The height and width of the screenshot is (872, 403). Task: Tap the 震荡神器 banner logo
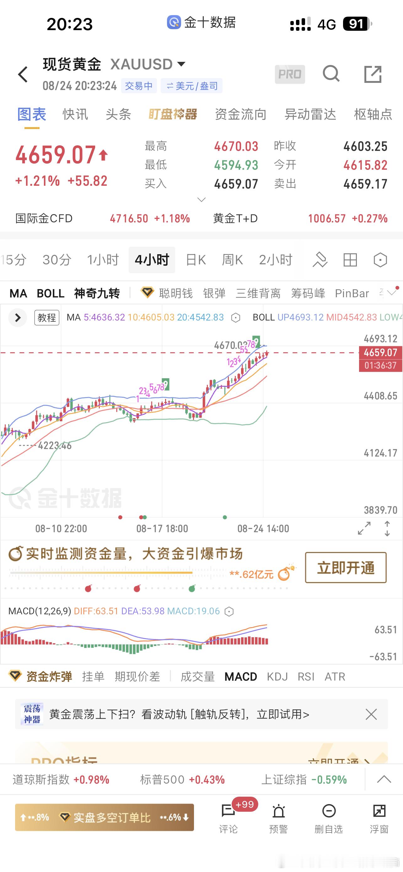[32, 714]
